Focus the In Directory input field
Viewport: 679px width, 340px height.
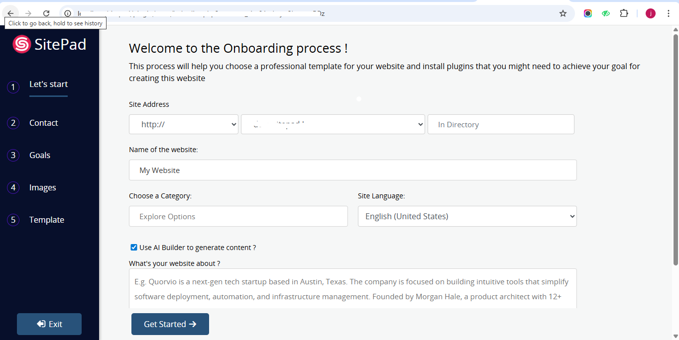pos(501,124)
